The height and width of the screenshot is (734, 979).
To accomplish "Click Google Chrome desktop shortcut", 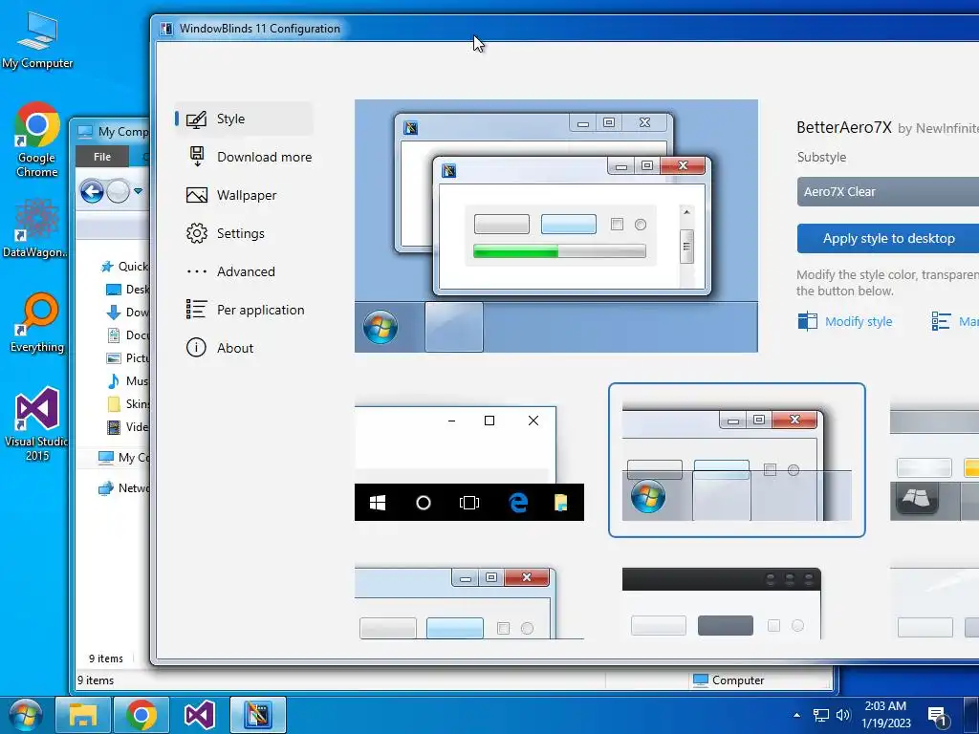I will (x=37, y=140).
